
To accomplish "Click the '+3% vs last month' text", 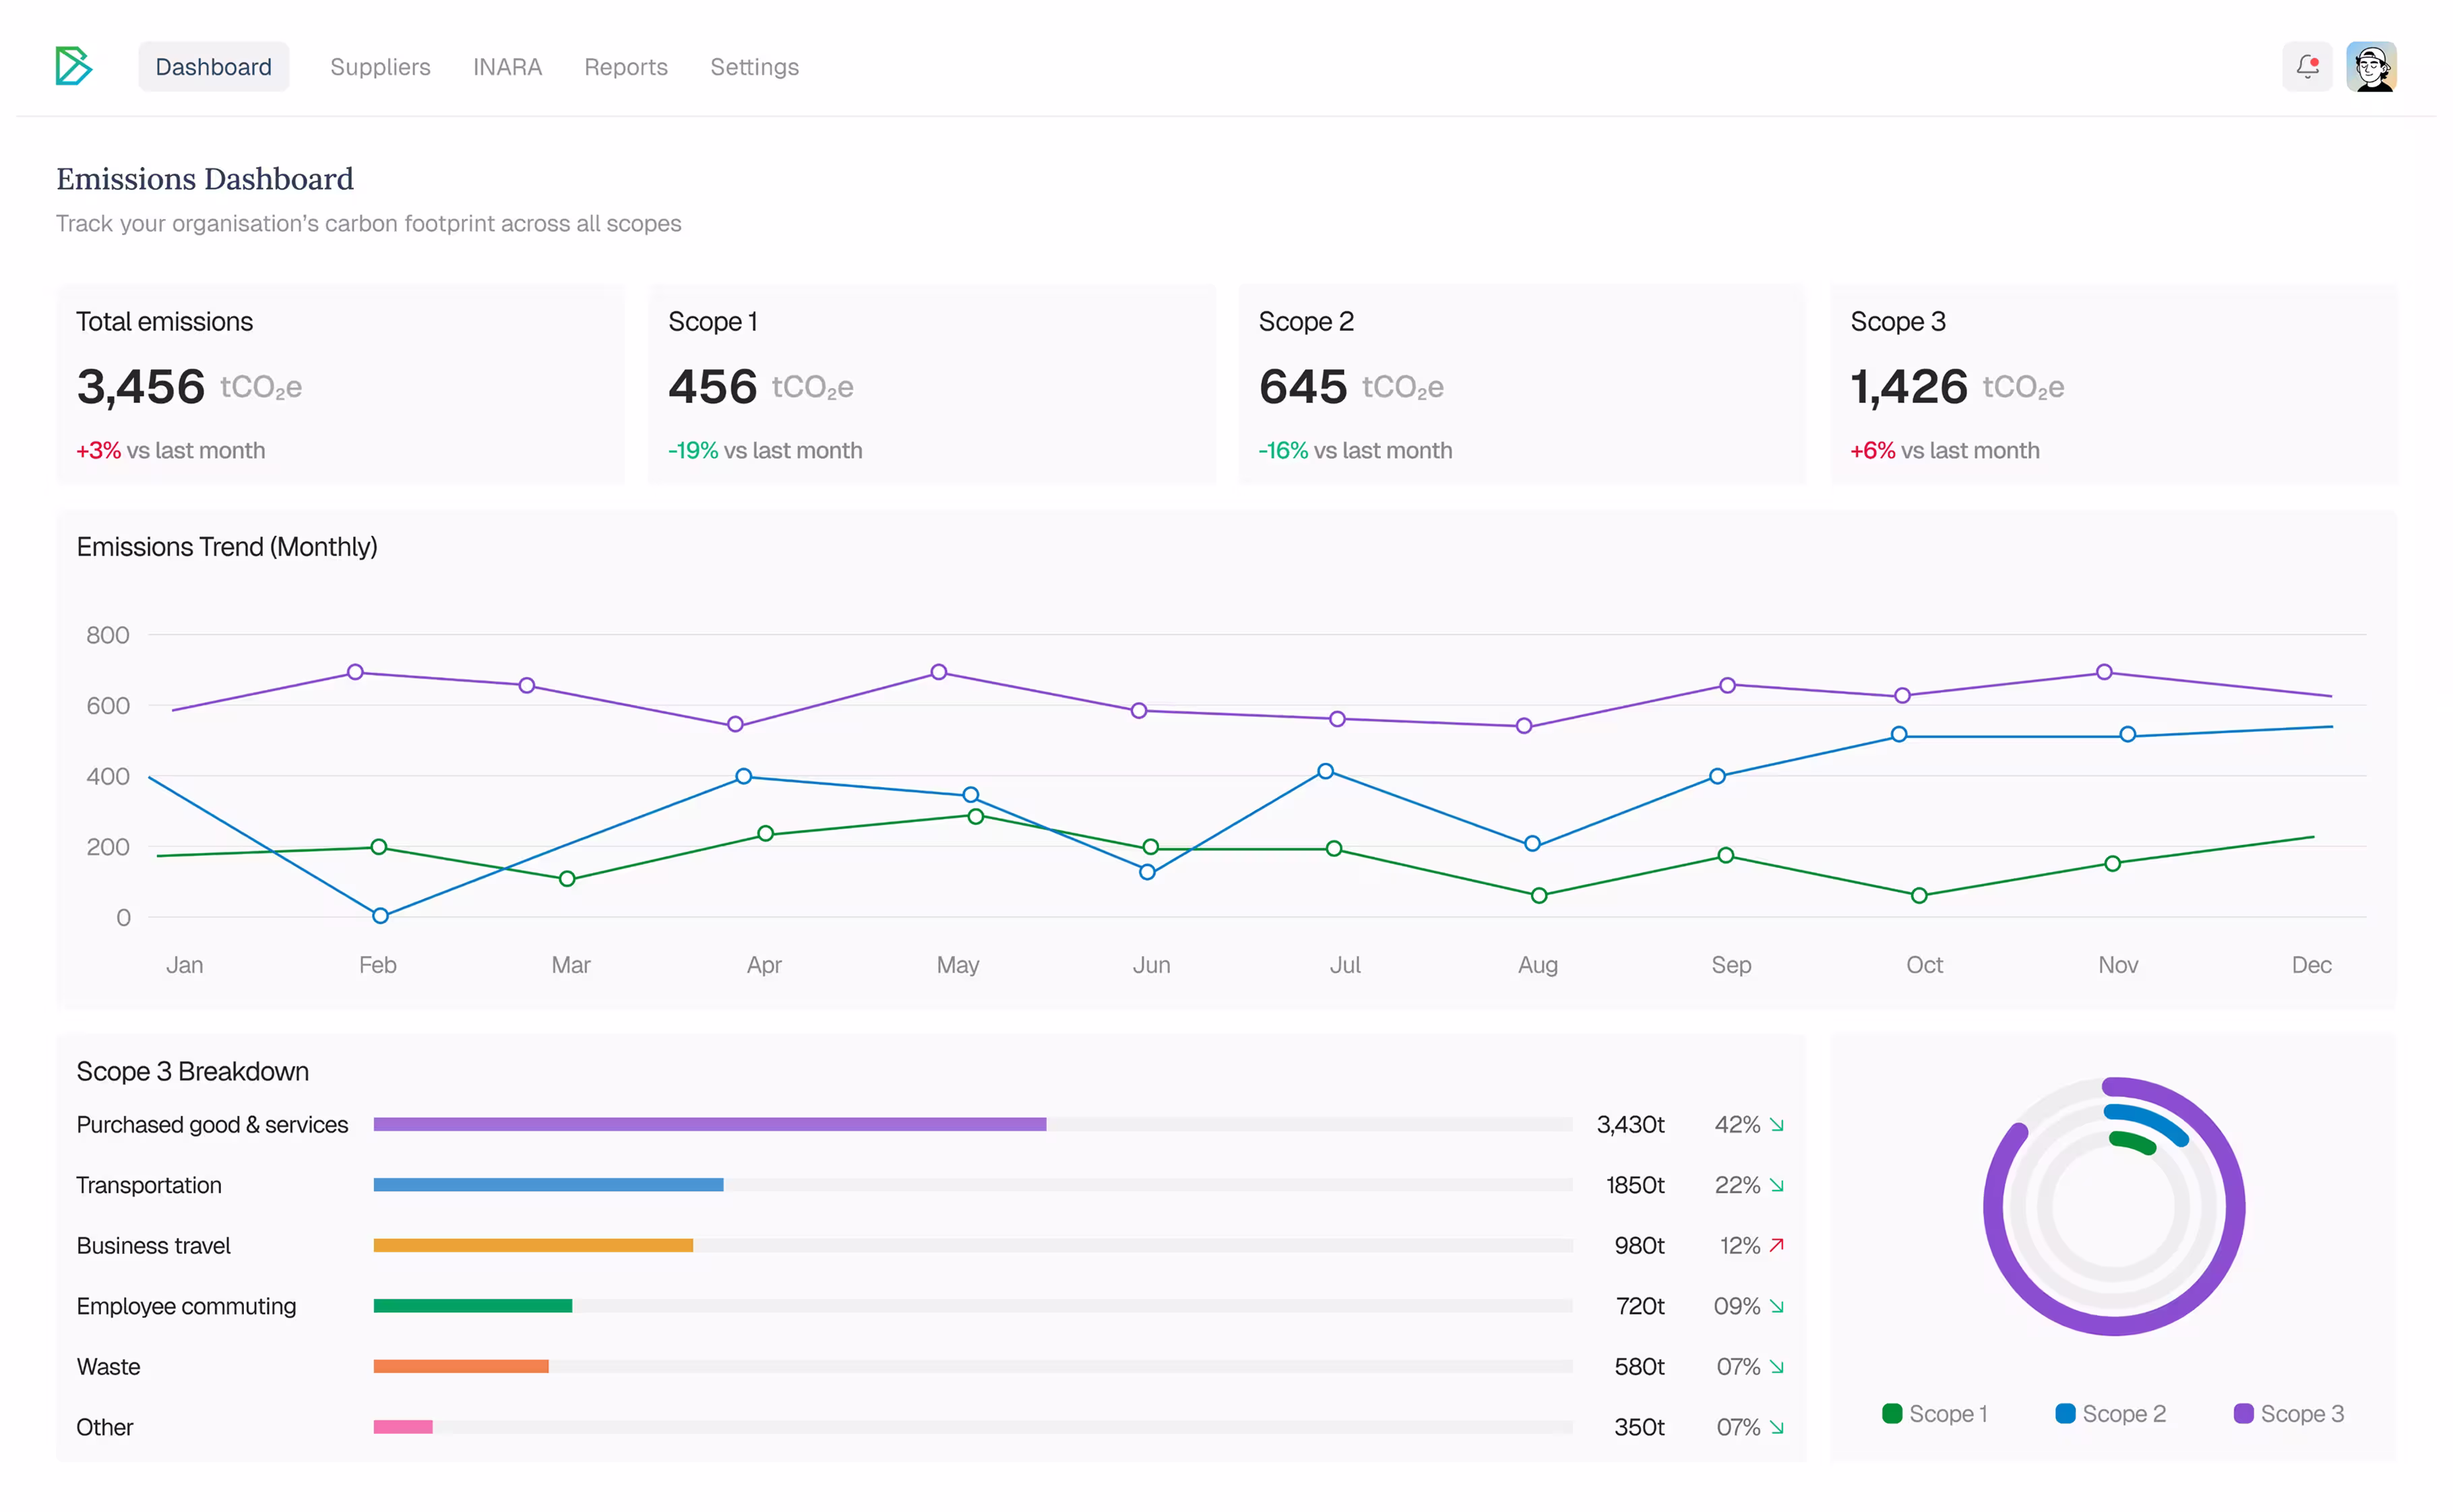I will 171,450.
